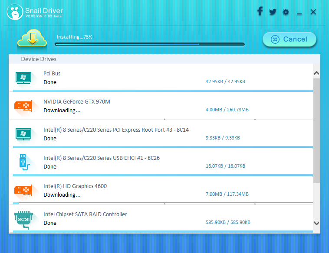Viewport: 329px width, 253px height.
Task: Click Downloading status under Intel HD Graphics
Action: pyautogui.click(x=62, y=195)
